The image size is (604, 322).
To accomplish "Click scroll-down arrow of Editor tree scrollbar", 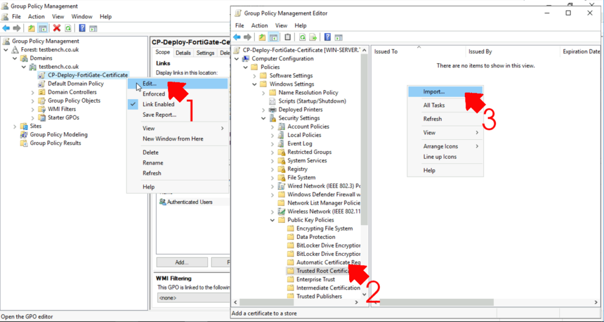I will click(x=364, y=294).
